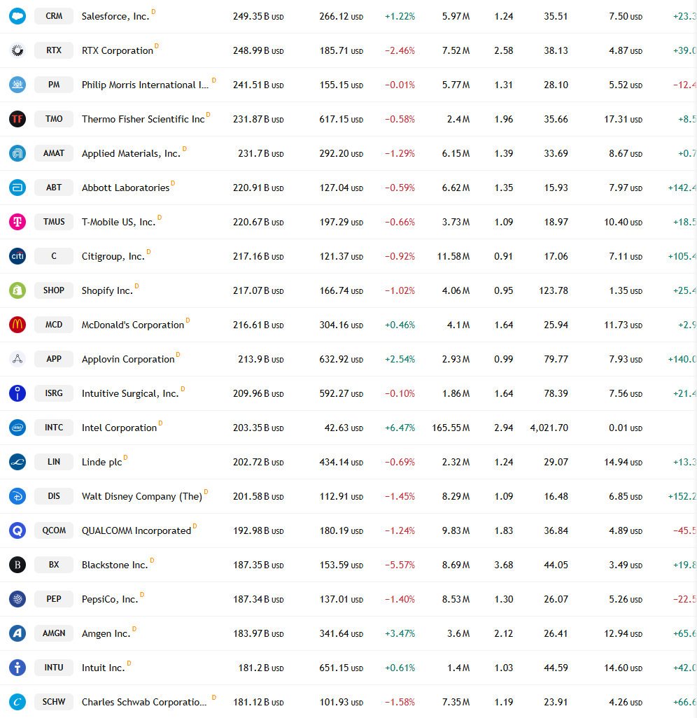Click Blackstone's -5.57% change value
Viewport: 697px width, 718px height.
tap(400, 565)
